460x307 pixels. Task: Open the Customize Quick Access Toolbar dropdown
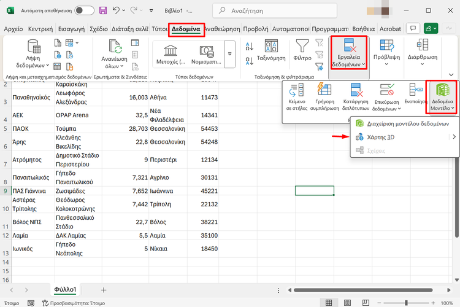[x=151, y=10]
